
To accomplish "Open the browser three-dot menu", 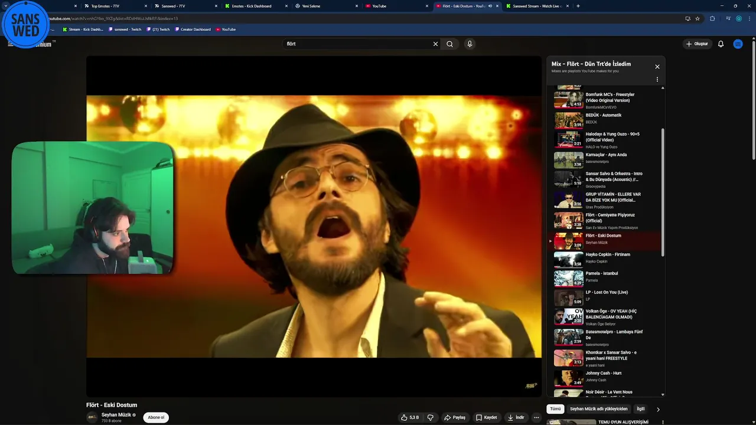I will click(750, 18).
